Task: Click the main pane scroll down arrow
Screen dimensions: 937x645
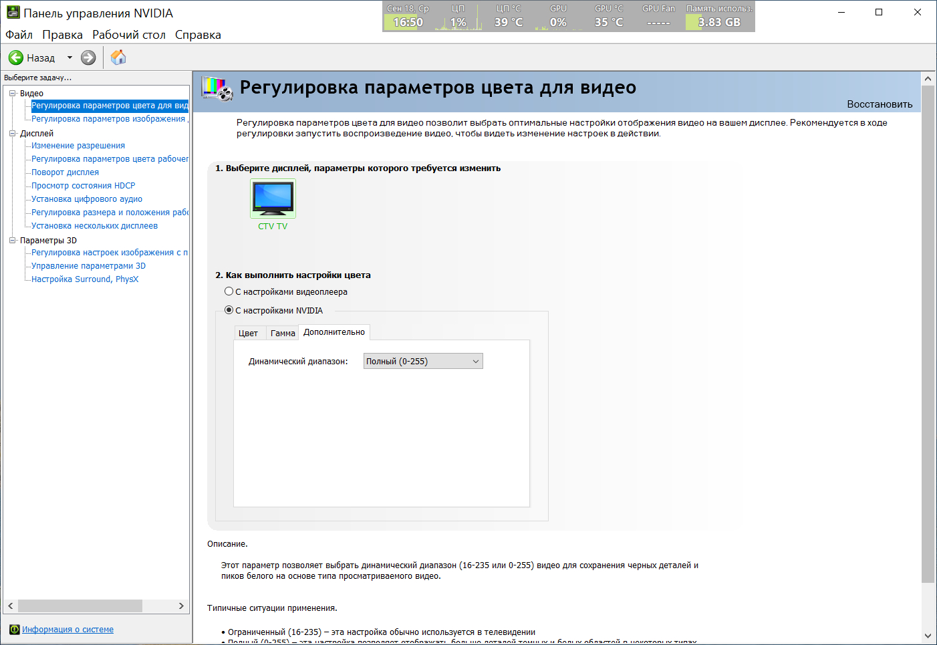Action: tap(928, 636)
